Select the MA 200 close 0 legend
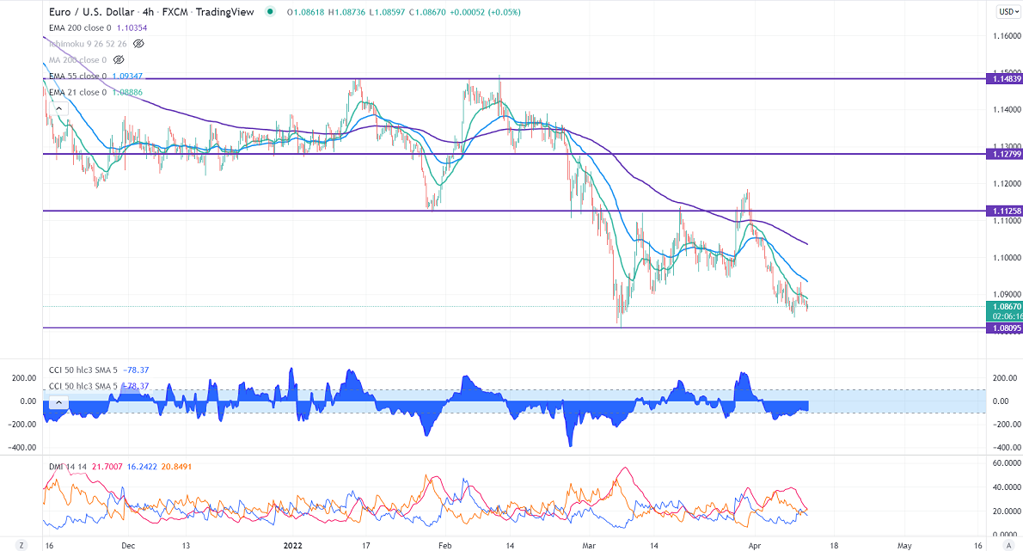Viewport: 1023px width, 551px height. (x=77, y=60)
